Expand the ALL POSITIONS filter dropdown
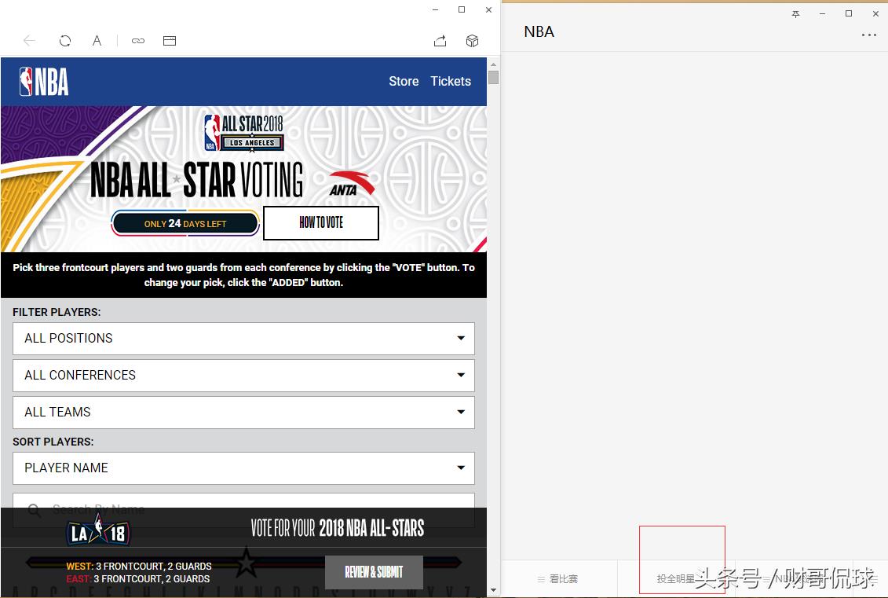Image resolution: width=888 pixels, height=598 pixels. coord(243,339)
